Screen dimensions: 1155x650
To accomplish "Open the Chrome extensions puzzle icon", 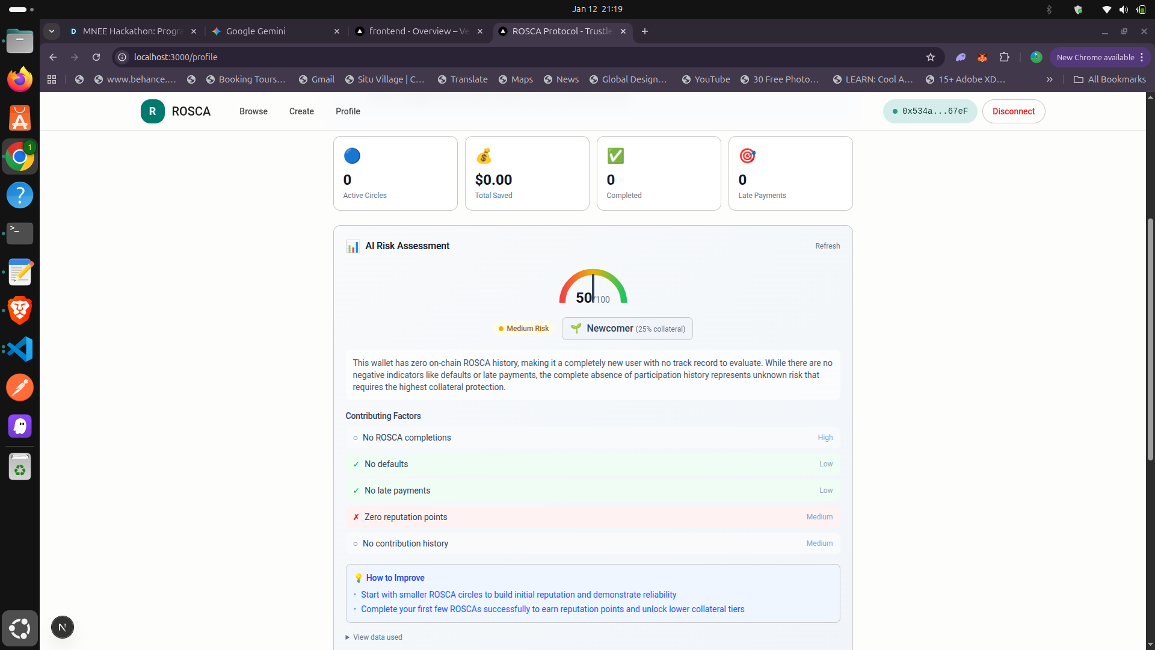I will (x=1004, y=57).
